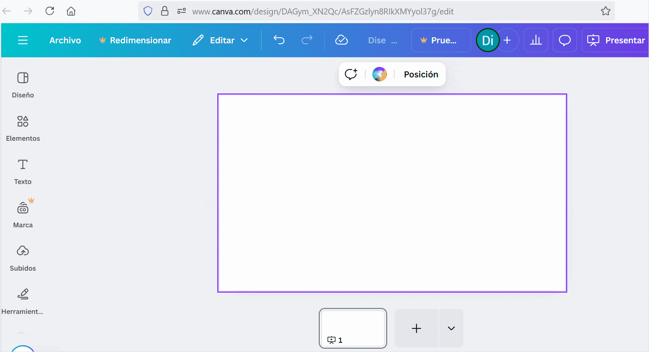Open the hamburger main menu
The image size is (649, 352).
point(23,40)
